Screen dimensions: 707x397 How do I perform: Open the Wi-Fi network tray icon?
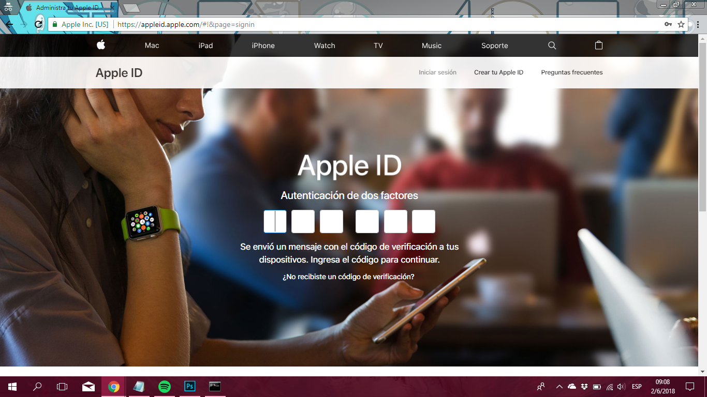click(610, 387)
